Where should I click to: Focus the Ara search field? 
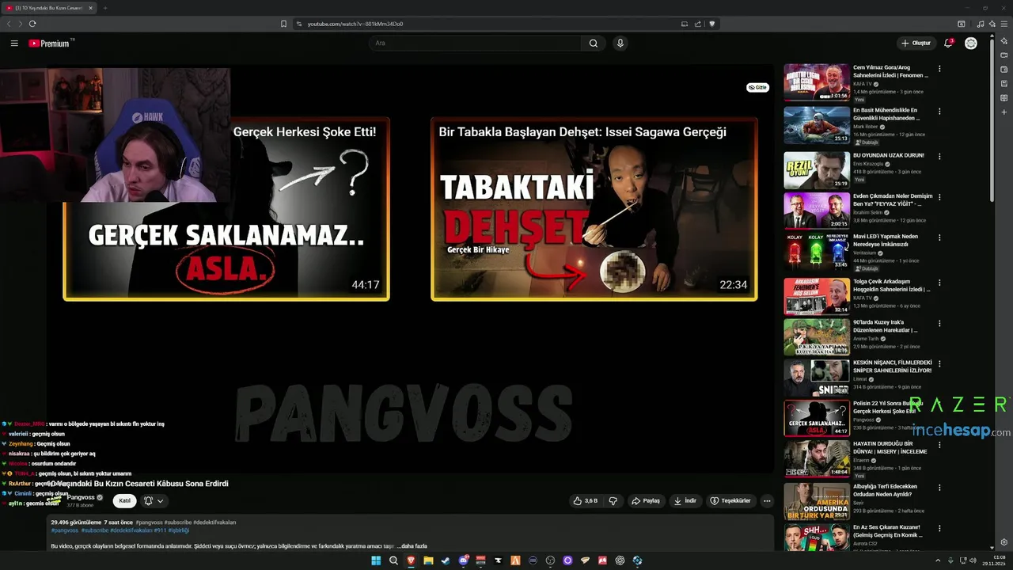click(x=475, y=44)
